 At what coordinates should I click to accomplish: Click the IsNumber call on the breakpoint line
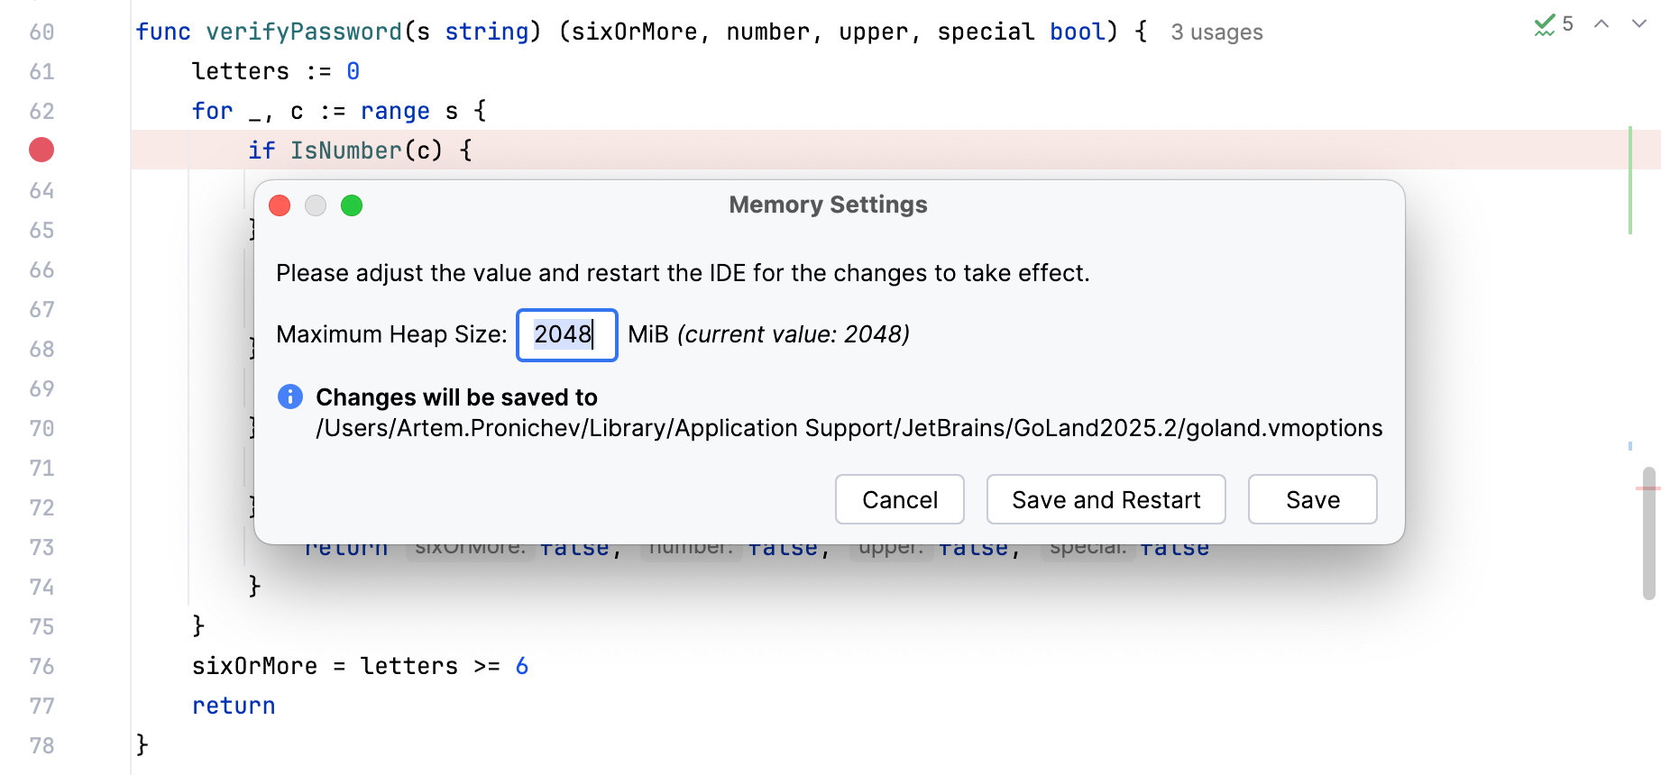(x=345, y=150)
